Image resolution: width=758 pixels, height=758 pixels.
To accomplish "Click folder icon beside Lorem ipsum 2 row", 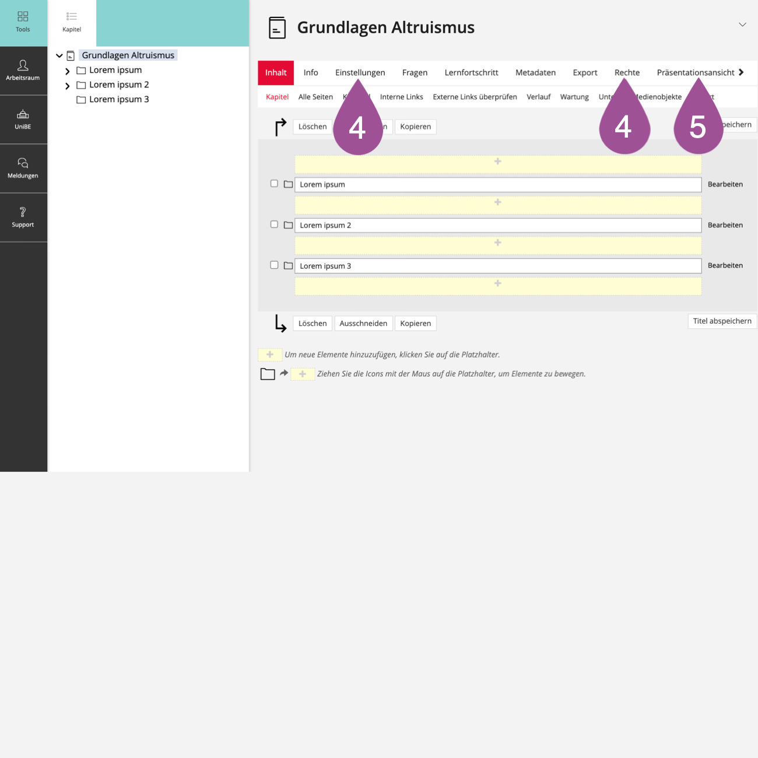I will tap(288, 225).
